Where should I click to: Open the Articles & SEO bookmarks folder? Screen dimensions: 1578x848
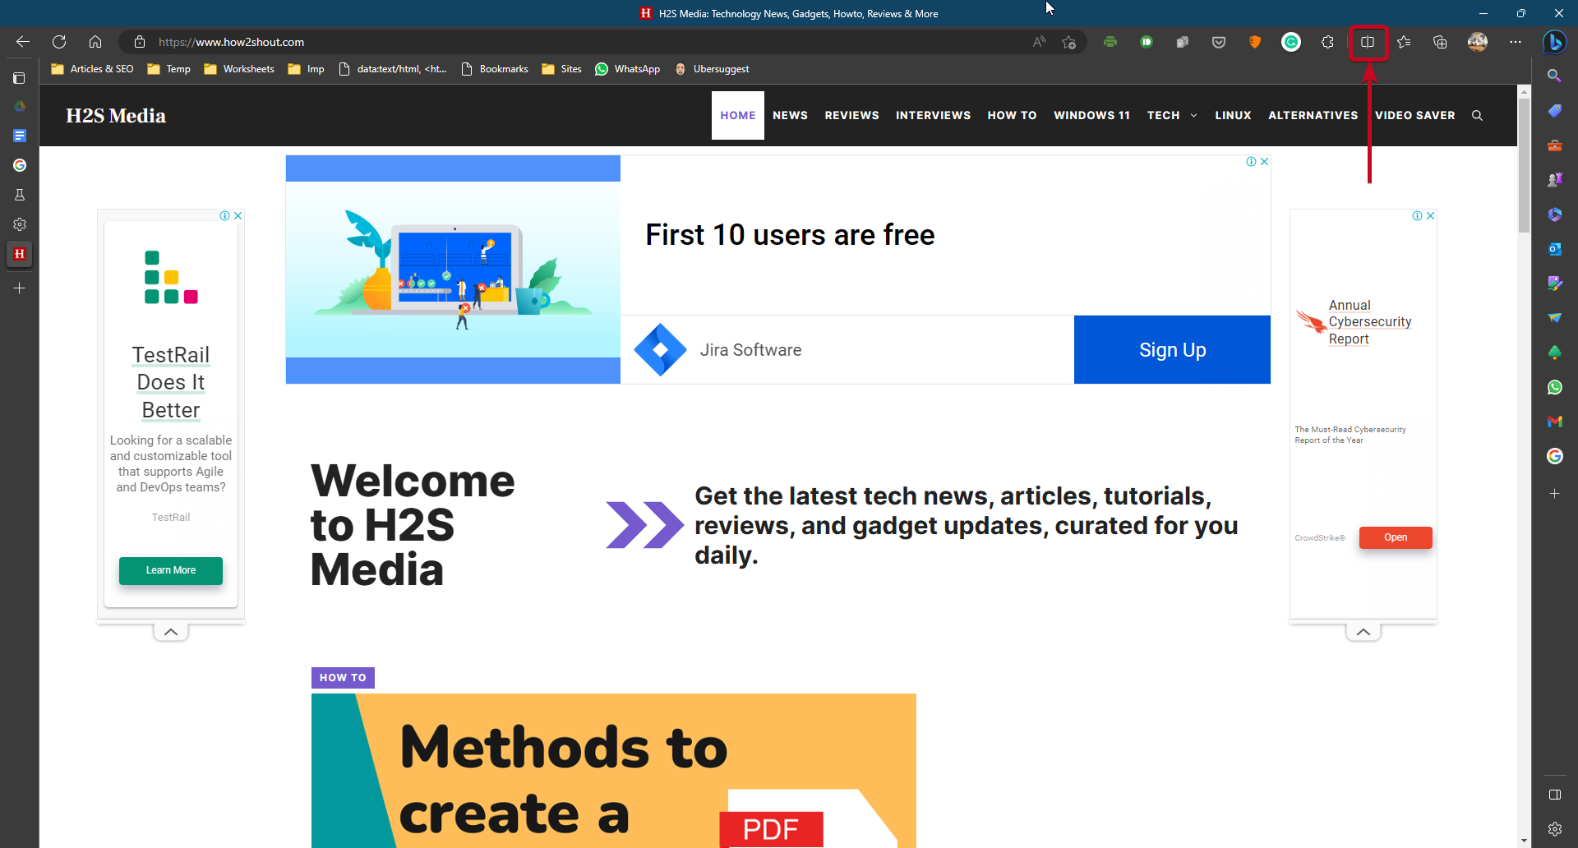tap(92, 69)
